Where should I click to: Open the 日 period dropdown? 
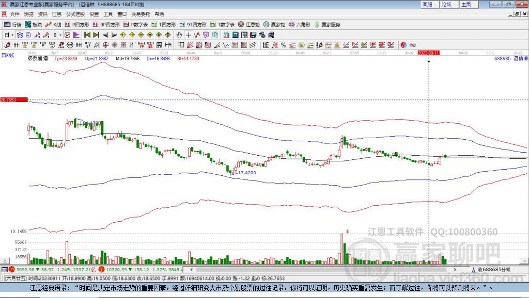9,35
